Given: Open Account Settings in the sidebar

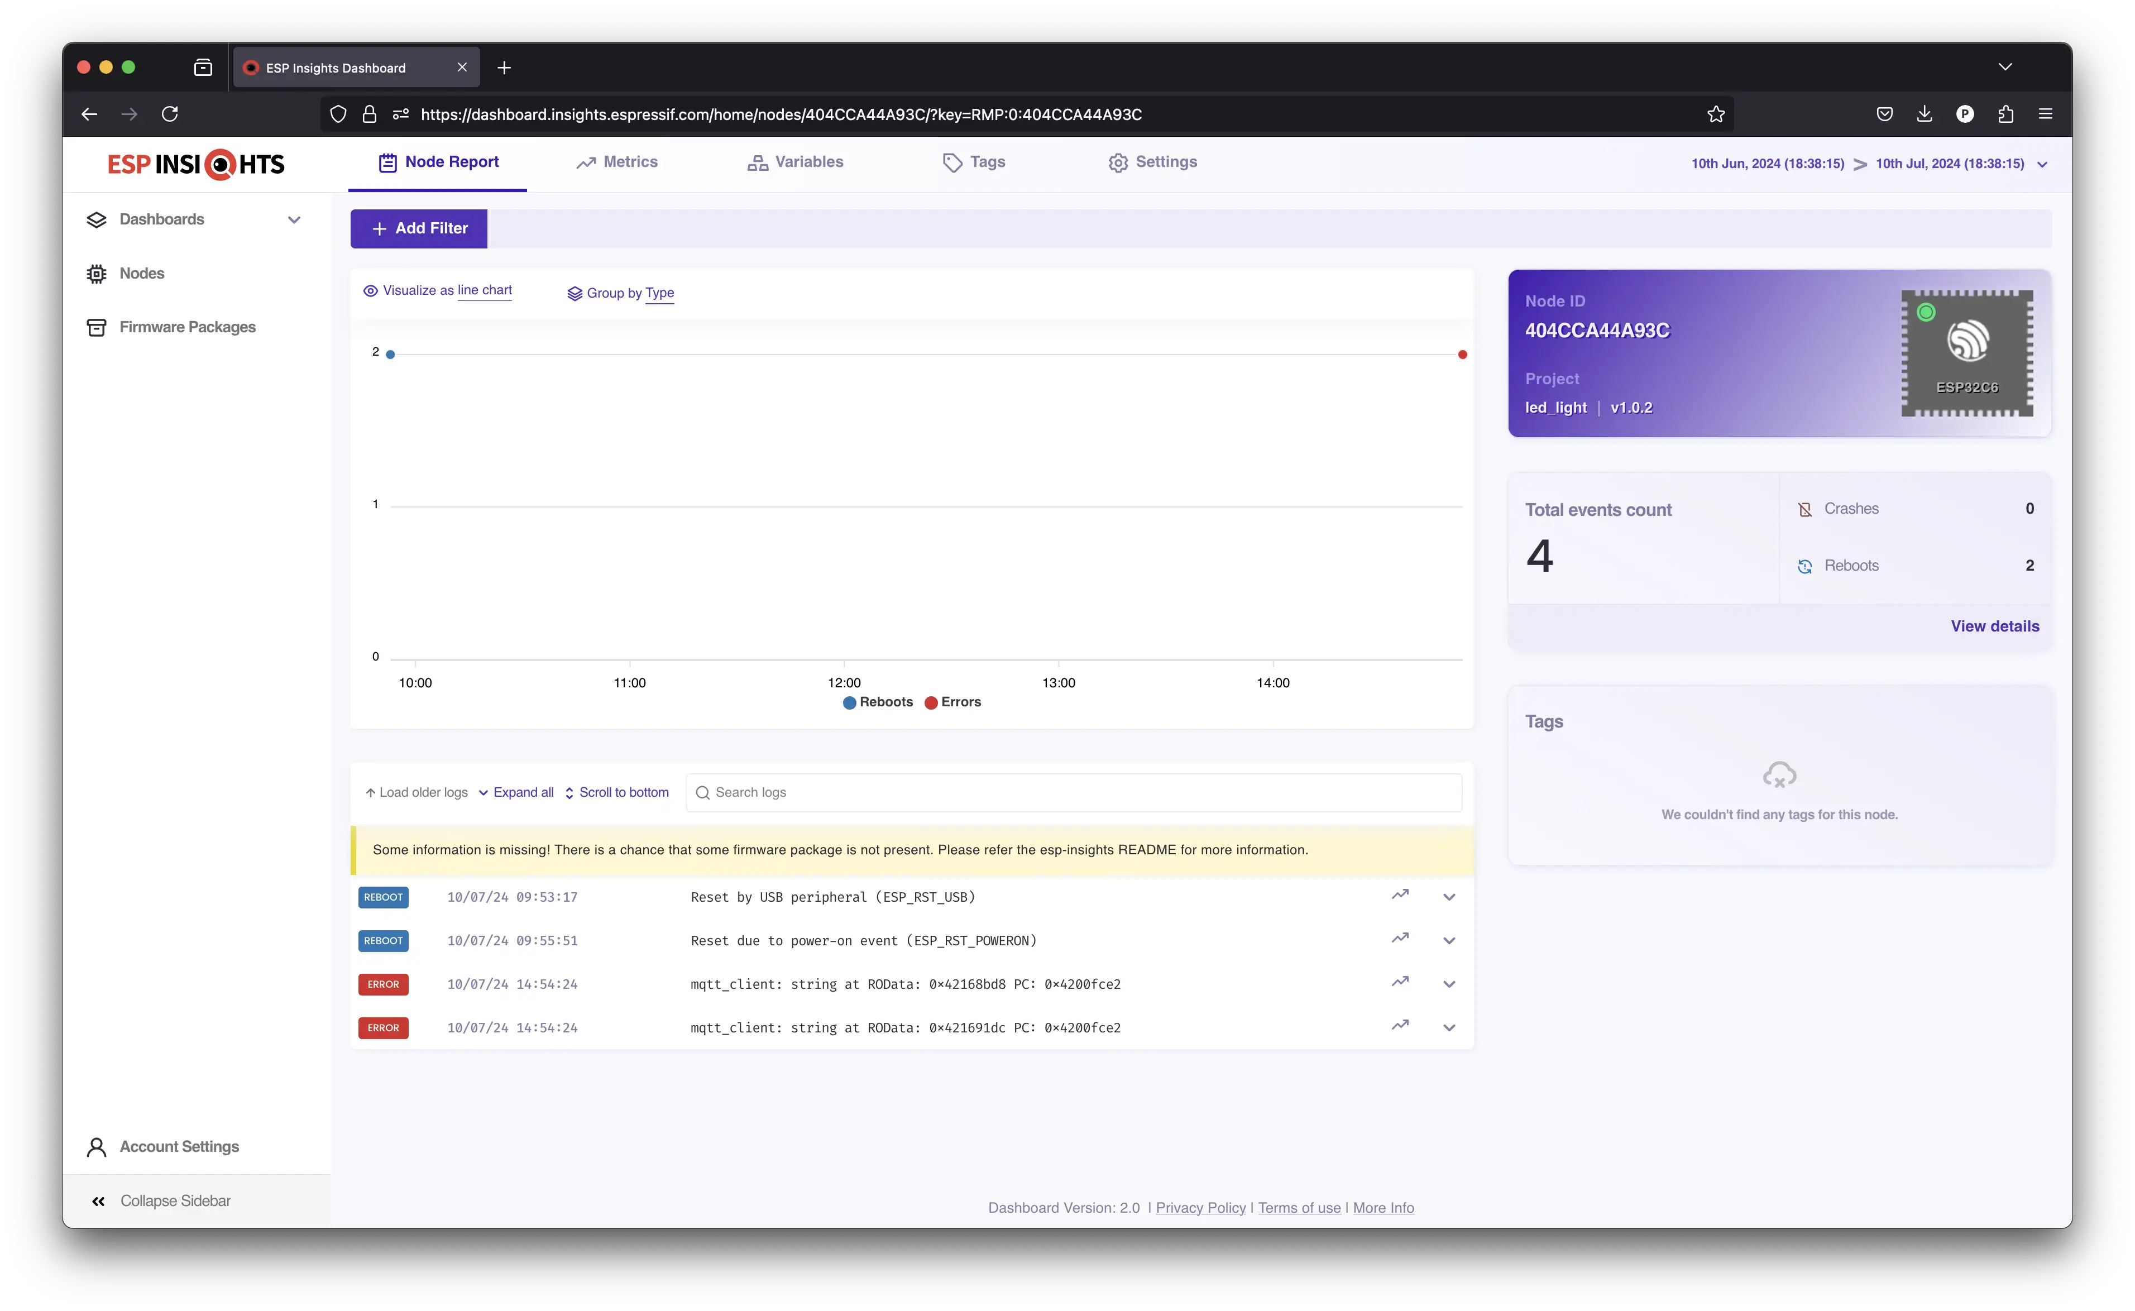Looking at the screenshot, I should (179, 1146).
